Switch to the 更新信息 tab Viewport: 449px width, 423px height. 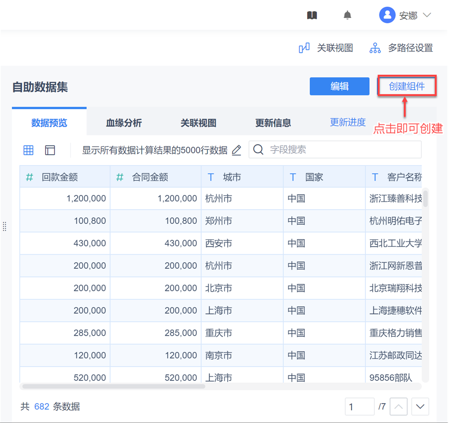click(273, 123)
